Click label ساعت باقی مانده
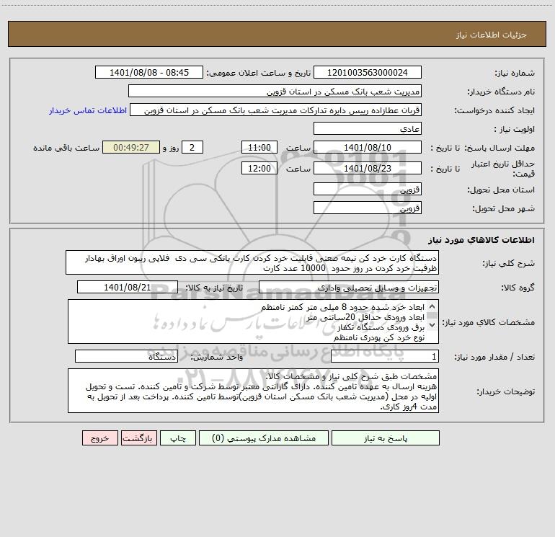The height and width of the screenshot is (537, 555). (66, 148)
